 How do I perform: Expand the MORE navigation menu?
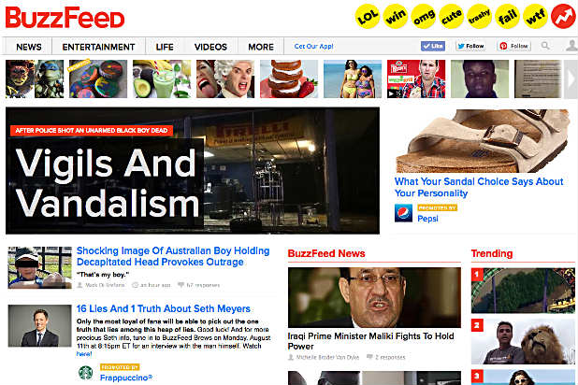click(x=261, y=47)
